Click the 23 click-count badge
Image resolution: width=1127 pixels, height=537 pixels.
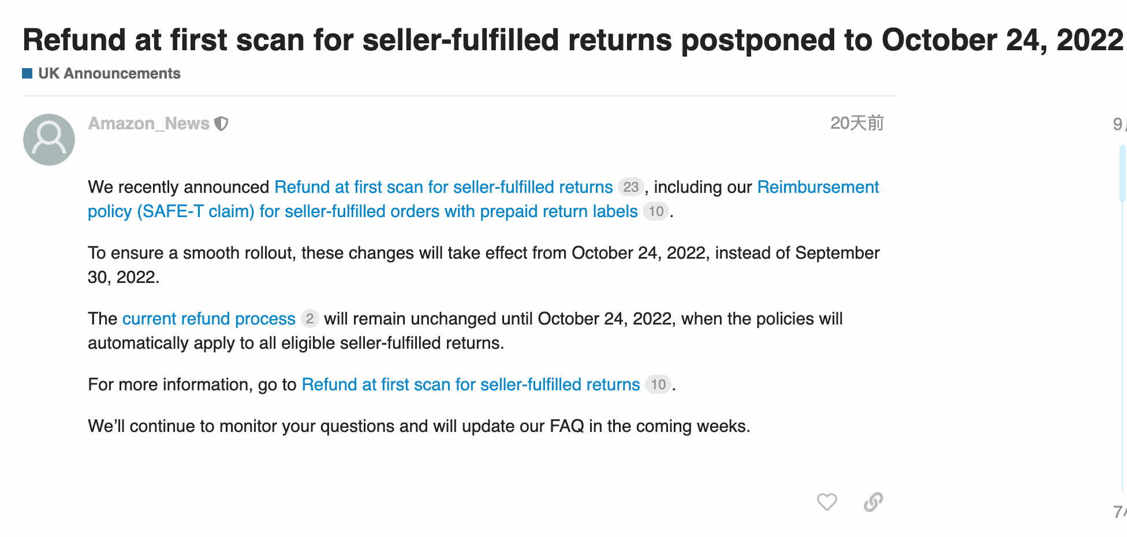[x=630, y=187]
